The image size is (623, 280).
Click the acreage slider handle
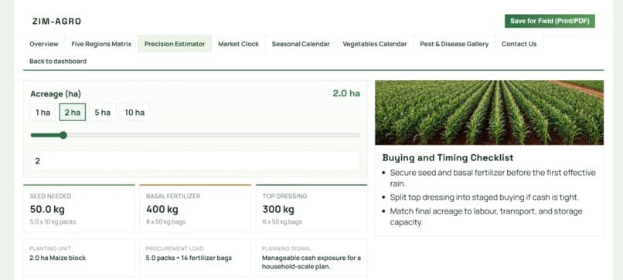coord(63,135)
